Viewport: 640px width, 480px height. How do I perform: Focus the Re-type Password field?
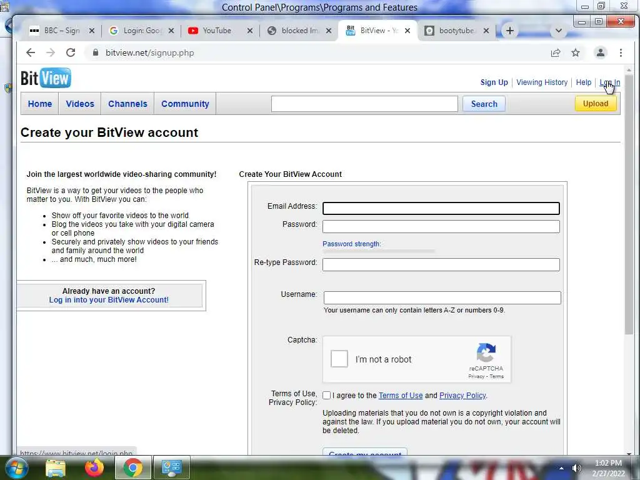pos(441,264)
